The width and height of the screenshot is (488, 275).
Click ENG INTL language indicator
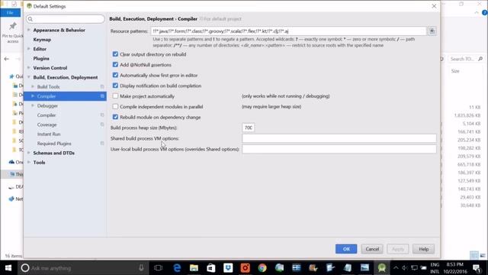point(435,268)
